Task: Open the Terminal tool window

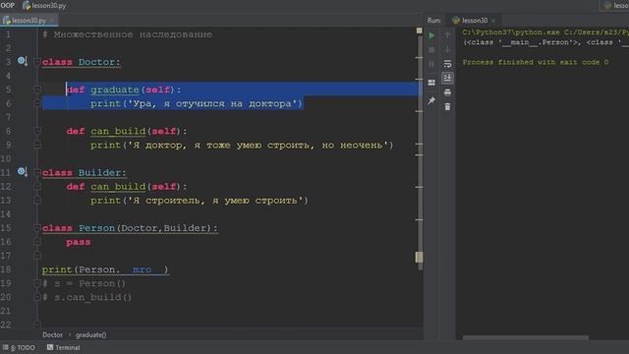Action: coord(63,347)
